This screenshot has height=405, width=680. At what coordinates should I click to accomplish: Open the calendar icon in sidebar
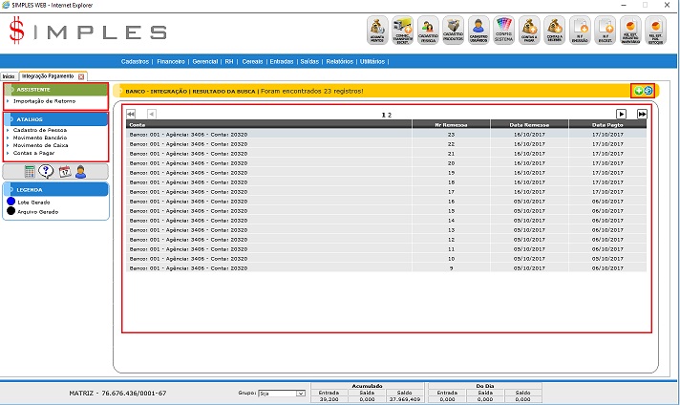64,172
